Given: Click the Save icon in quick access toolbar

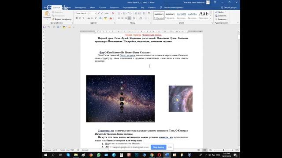Looking at the screenshot, I should click(x=44, y=27).
